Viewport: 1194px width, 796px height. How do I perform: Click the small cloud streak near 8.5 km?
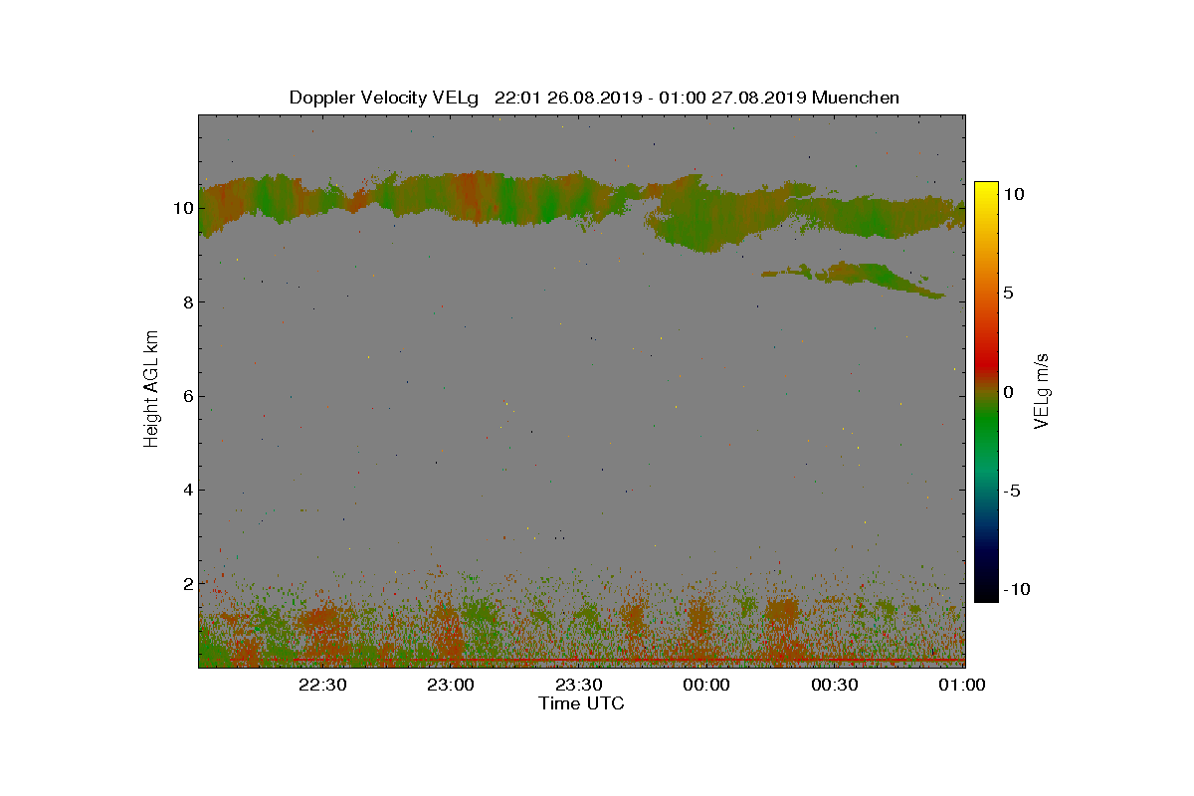[854, 278]
